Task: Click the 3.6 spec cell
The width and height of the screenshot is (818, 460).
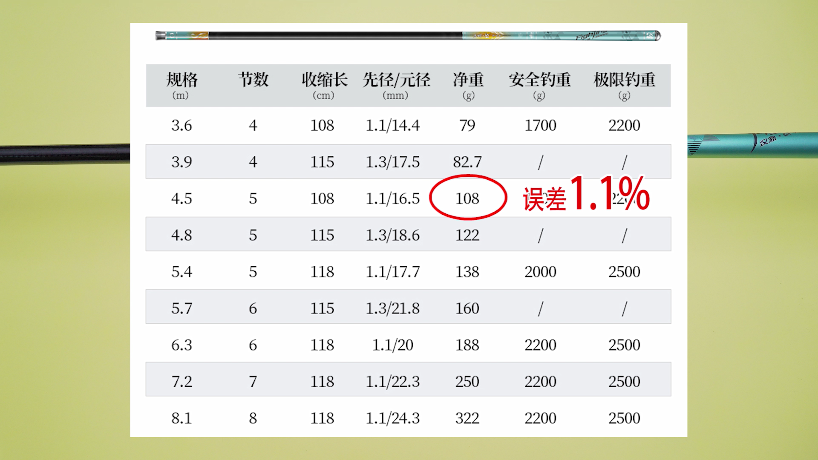Action: (x=181, y=125)
